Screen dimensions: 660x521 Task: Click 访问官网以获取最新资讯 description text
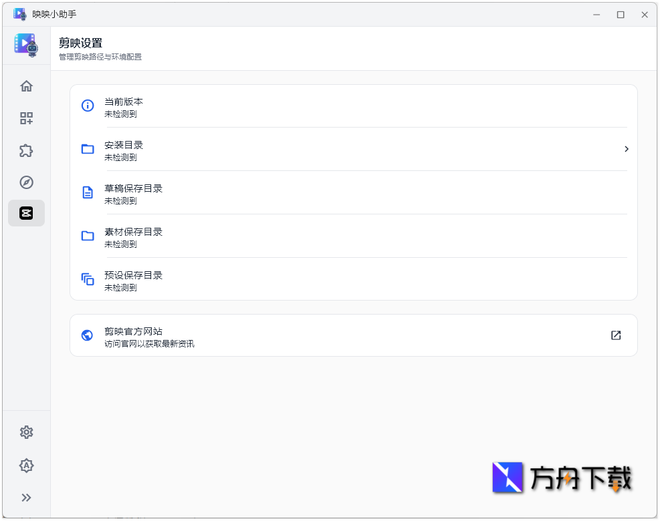click(149, 344)
